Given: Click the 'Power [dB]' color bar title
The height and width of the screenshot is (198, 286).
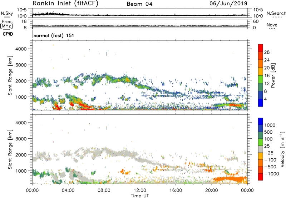Looking at the screenshot, I should (273, 76).
